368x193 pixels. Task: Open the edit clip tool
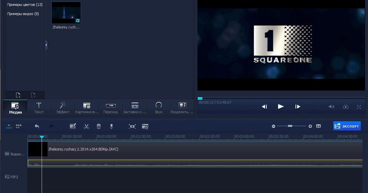coord(73,126)
